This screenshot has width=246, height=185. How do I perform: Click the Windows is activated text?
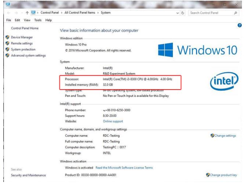79,168
